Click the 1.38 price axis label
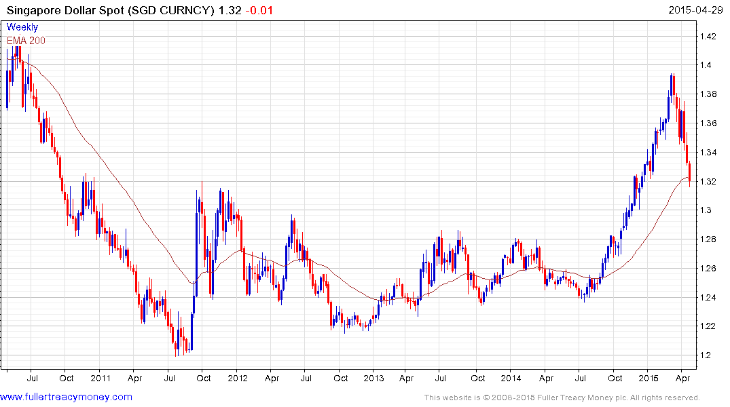The image size is (730, 407). pos(708,94)
